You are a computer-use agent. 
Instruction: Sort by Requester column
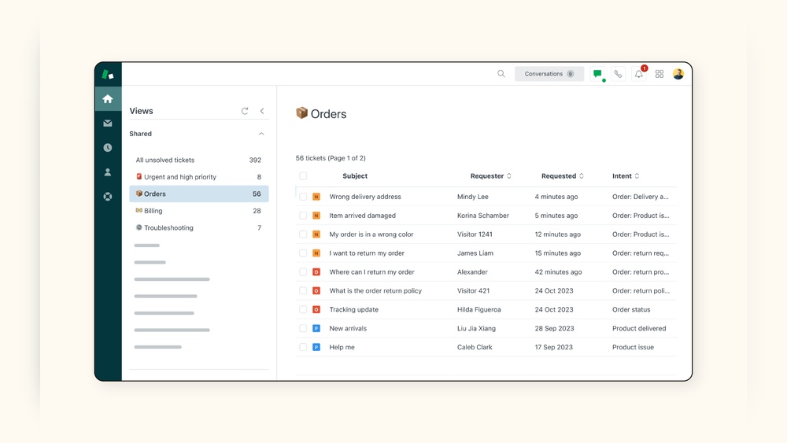click(x=491, y=176)
